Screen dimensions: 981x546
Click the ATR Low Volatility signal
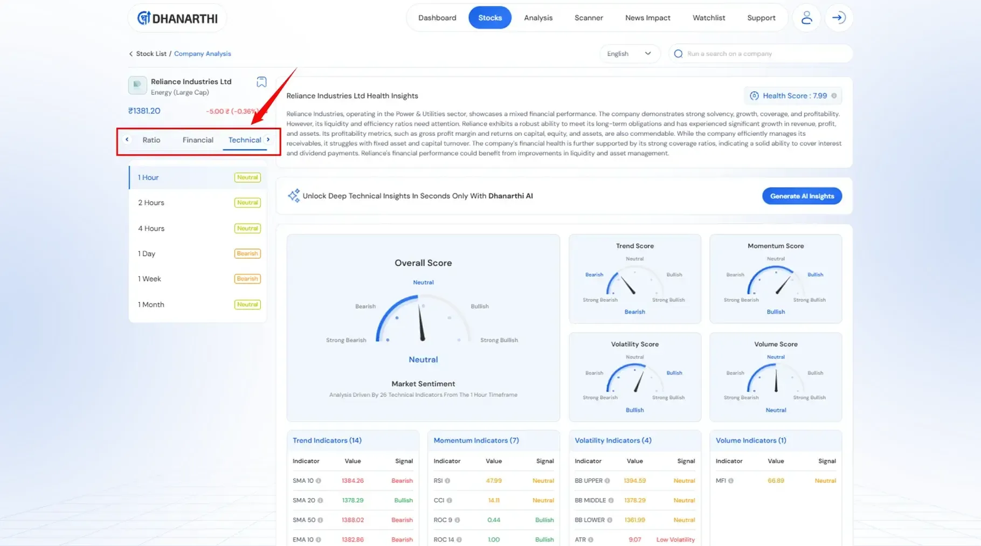(x=675, y=540)
